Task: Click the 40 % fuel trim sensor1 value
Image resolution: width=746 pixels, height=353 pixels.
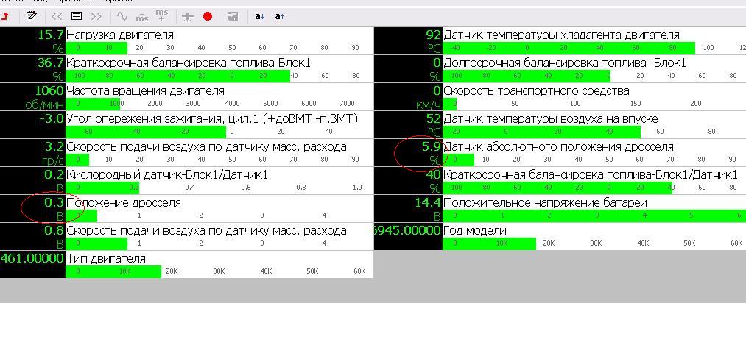Action: point(434,174)
